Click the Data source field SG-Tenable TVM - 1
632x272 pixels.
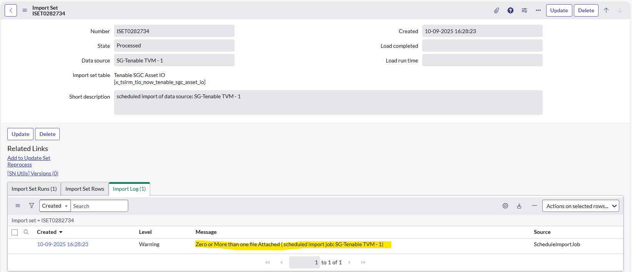click(x=174, y=60)
